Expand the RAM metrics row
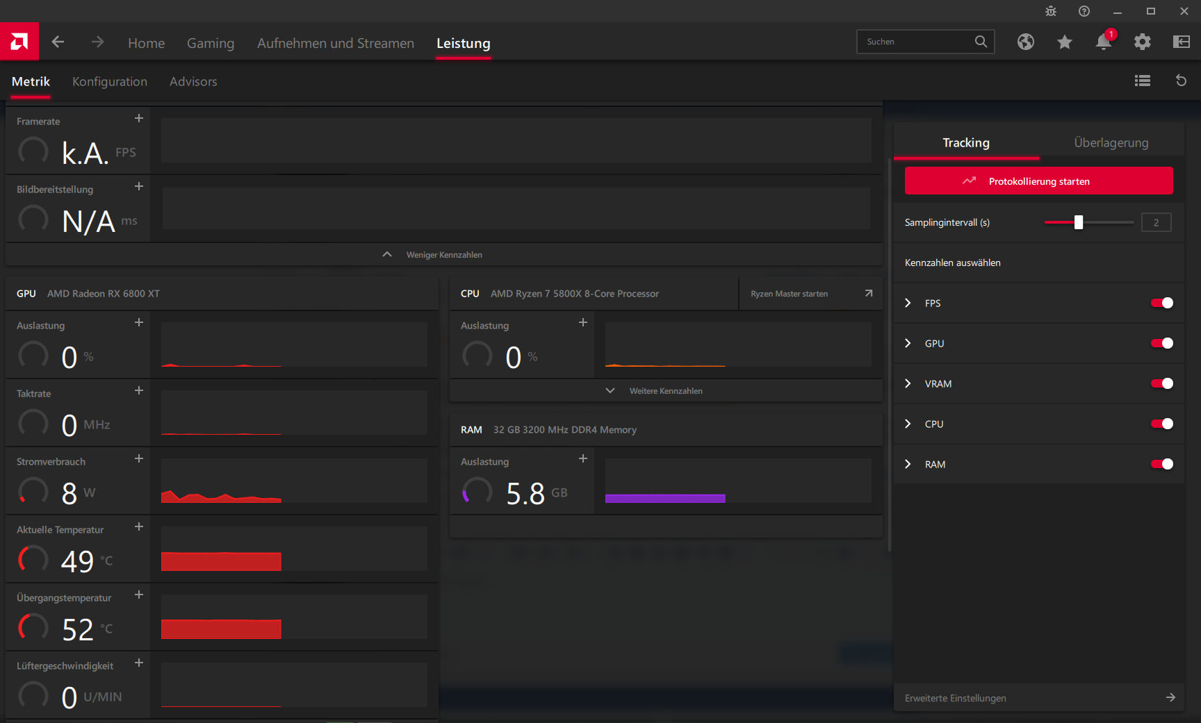 click(908, 464)
